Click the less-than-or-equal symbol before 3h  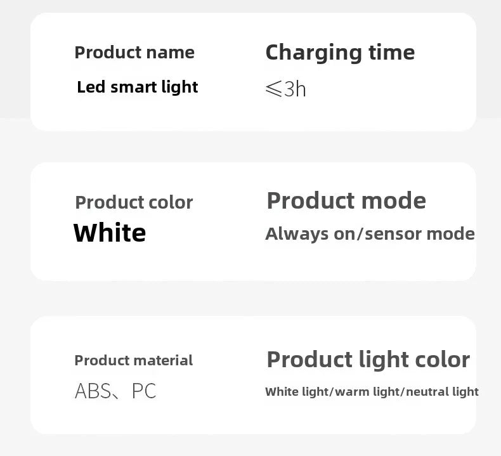point(273,89)
